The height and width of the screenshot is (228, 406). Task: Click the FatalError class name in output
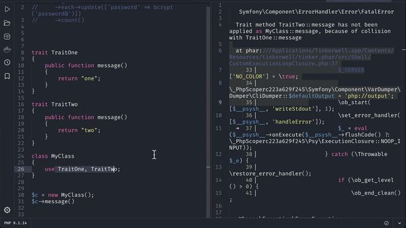(317, 12)
